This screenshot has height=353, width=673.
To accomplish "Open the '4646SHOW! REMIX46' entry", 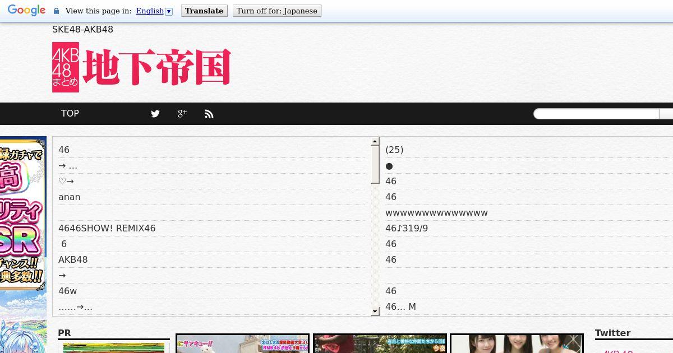I will [x=107, y=228].
